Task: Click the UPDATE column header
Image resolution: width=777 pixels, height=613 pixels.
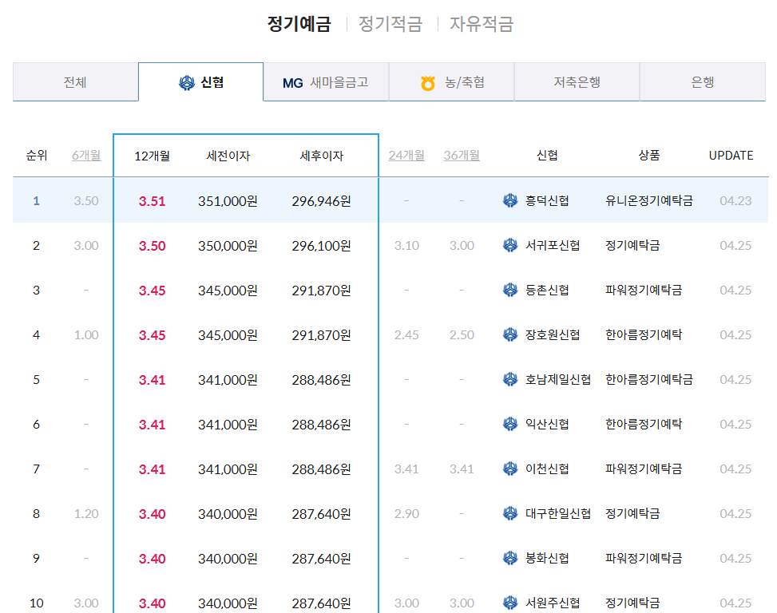Action: pos(731,156)
